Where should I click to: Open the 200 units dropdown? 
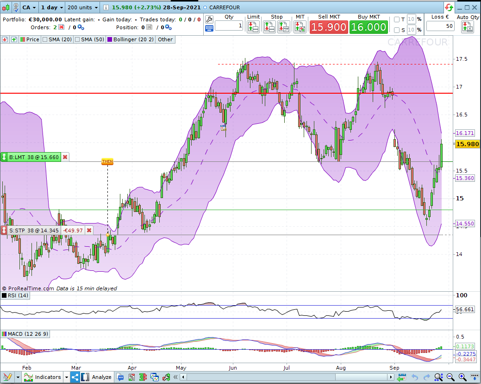point(83,7)
